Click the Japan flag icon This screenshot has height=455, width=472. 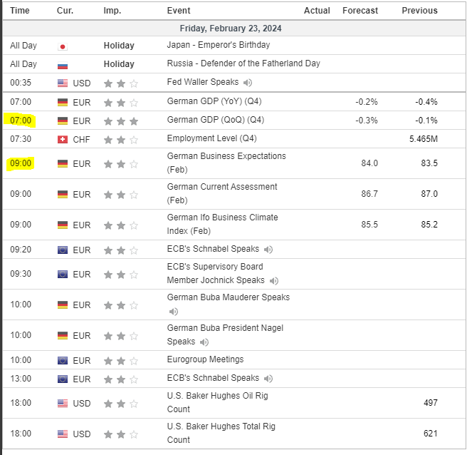[63, 46]
